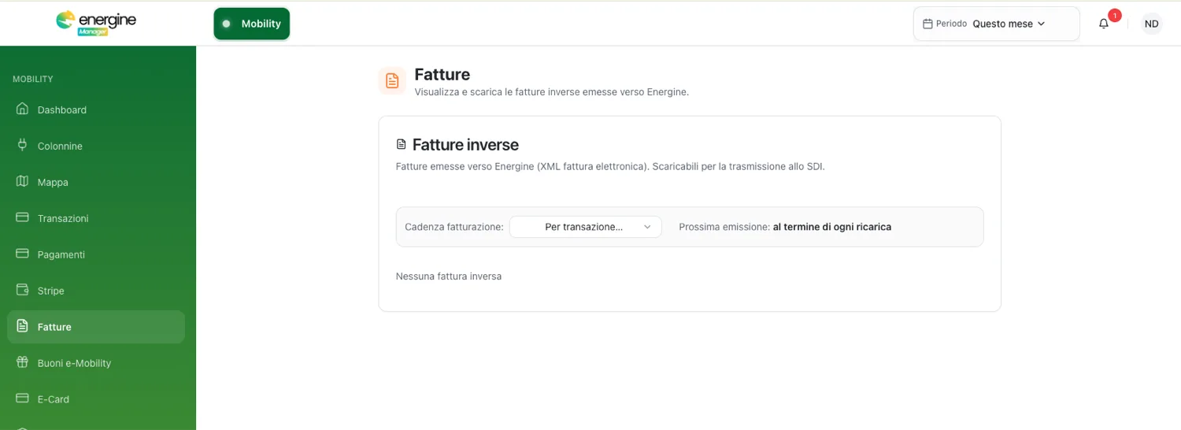
Task: Click the gift icon beside Buoni e-Mobility
Action: point(22,362)
